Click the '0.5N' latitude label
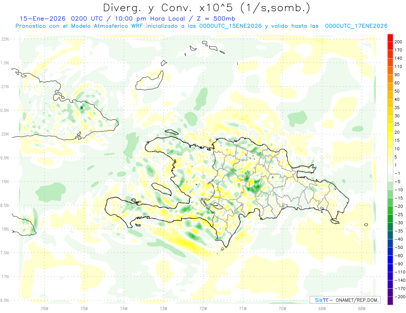406x313 pixels. click(x=5, y=110)
